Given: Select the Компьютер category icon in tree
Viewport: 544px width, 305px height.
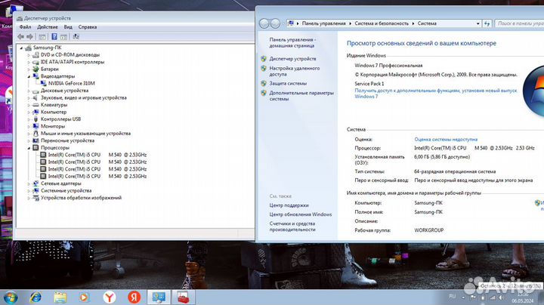Looking at the screenshot, I should pyautogui.click(x=36, y=112).
